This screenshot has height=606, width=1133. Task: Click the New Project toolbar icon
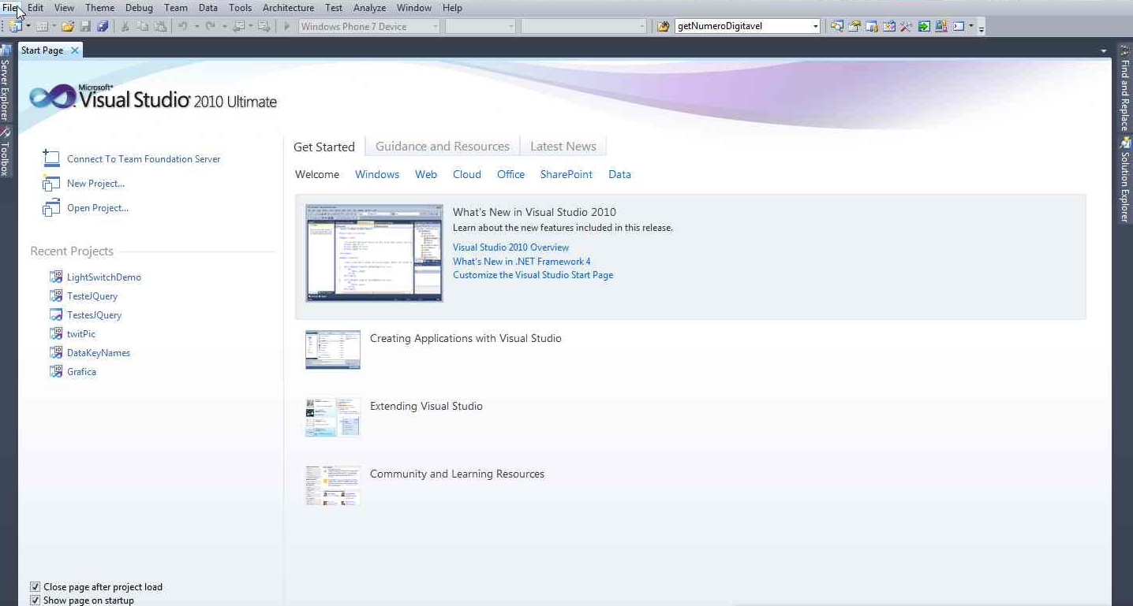15,26
